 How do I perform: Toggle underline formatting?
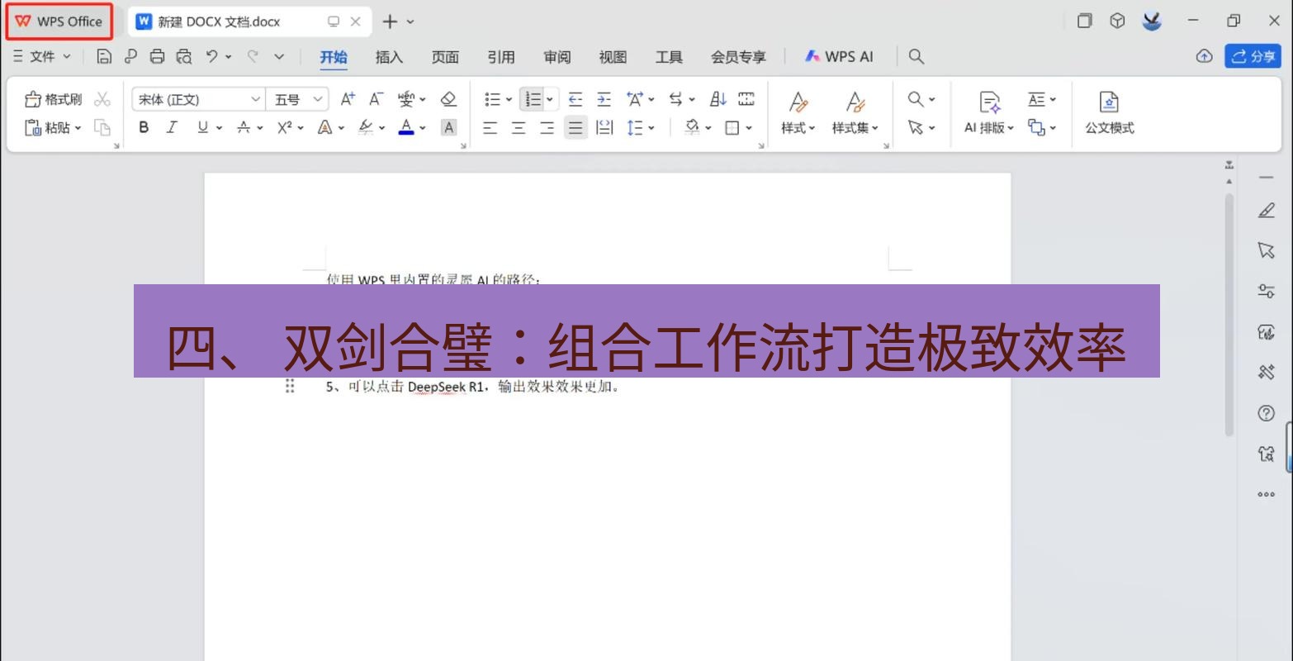click(202, 127)
